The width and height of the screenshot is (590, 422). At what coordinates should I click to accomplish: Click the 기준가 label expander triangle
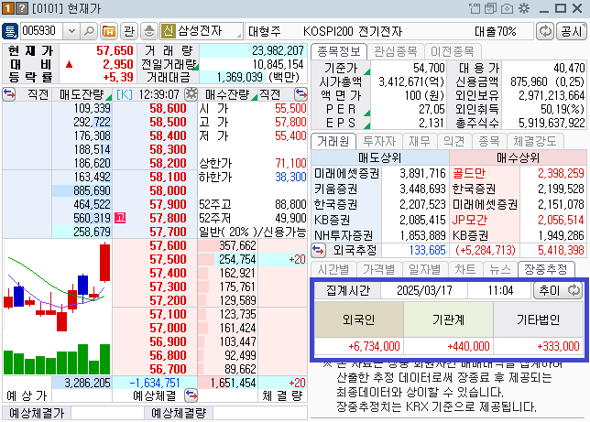(366, 71)
